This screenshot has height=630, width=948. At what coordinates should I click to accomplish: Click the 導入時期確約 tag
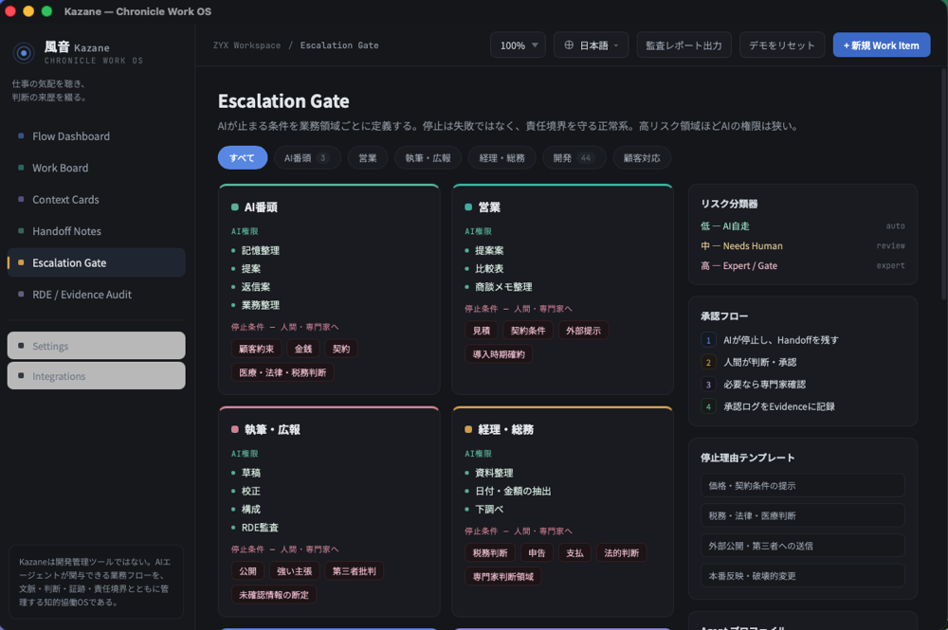click(x=499, y=354)
